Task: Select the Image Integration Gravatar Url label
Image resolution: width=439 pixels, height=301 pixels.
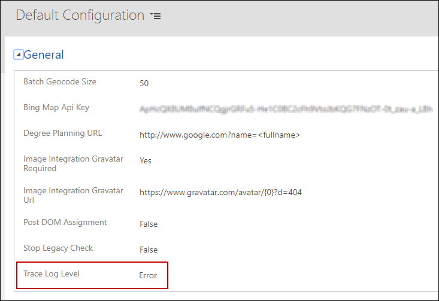Action: pos(73,195)
